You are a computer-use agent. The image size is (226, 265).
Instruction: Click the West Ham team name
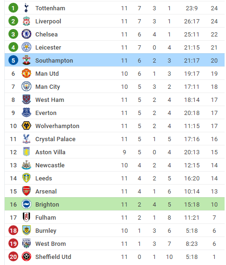[x=50, y=100]
